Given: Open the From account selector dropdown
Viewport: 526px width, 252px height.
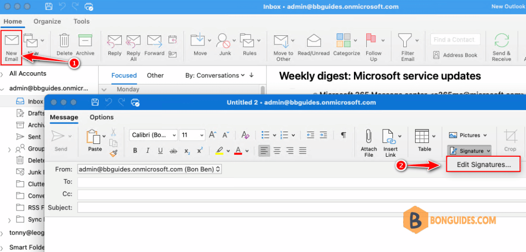Looking at the screenshot, I should point(149,170).
